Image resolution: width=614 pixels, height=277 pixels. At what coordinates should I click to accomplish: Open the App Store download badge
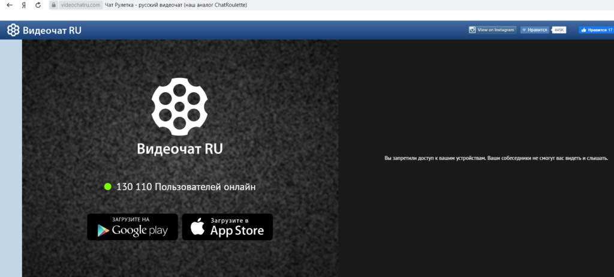pos(227,227)
